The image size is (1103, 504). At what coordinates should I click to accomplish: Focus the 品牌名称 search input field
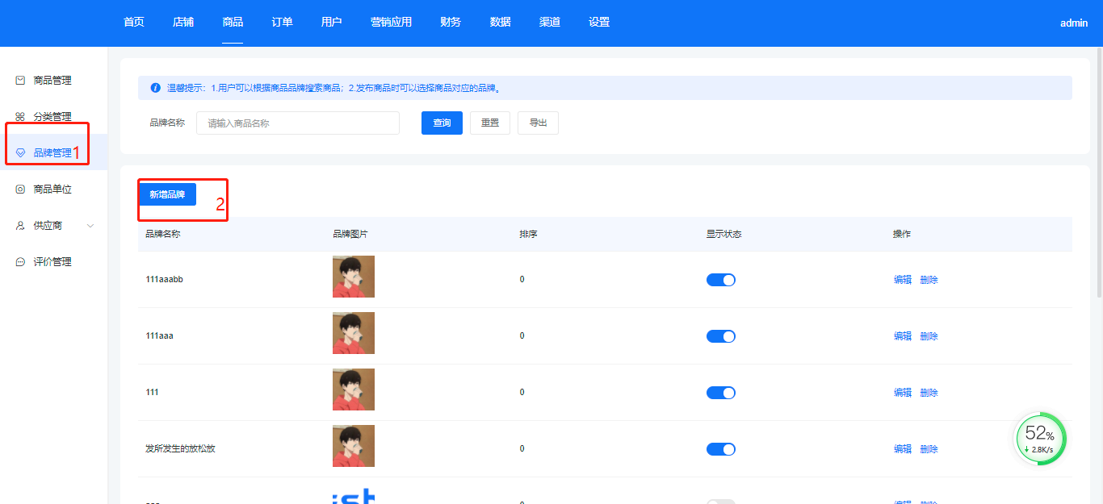pyautogui.click(x=297, y=123)
